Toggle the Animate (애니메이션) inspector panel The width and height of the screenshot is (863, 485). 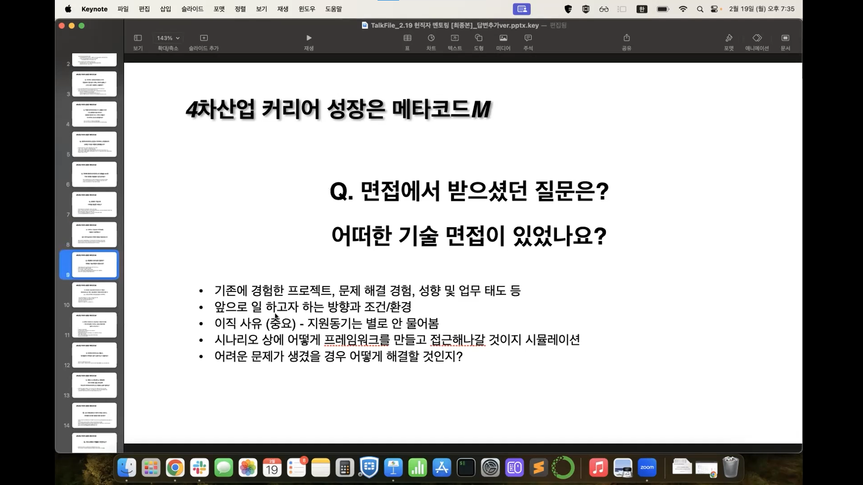click(x=757, y=38)
